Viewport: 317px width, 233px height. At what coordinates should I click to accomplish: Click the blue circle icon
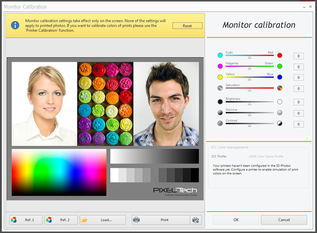pyautogui.click(x=279, y=77)
